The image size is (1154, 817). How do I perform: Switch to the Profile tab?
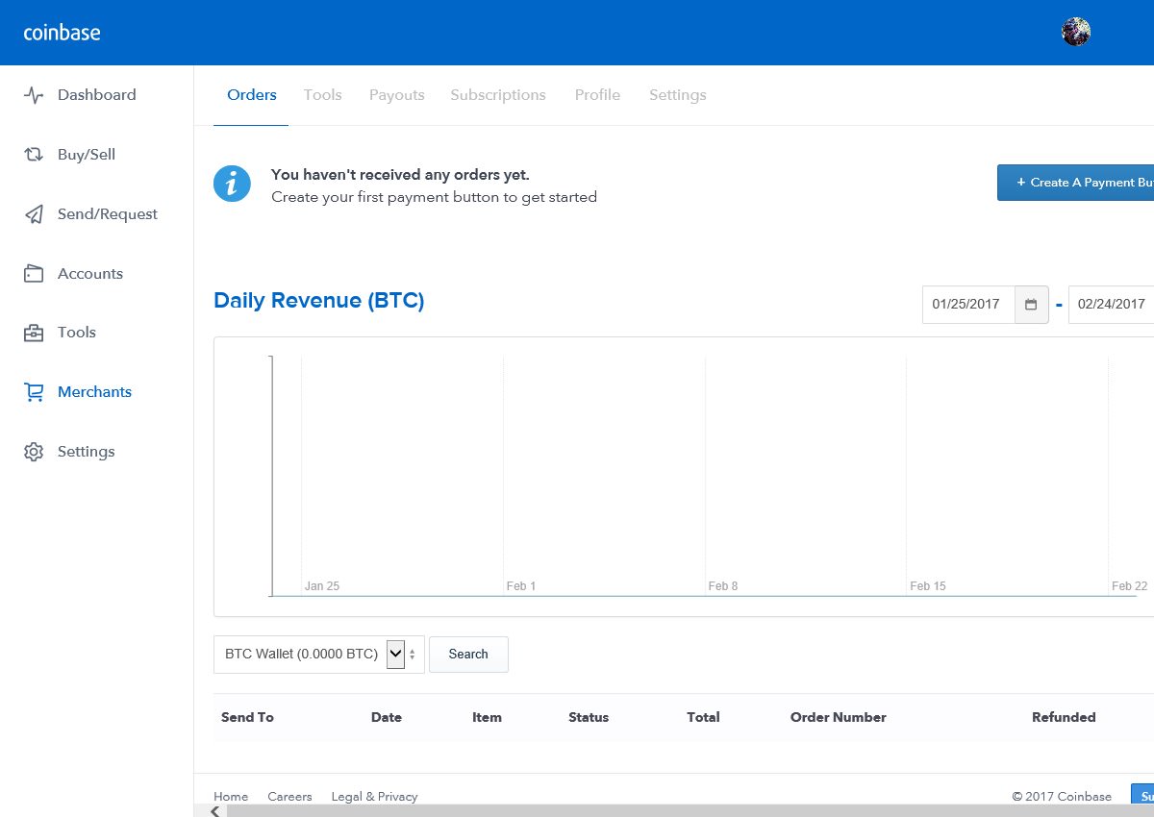click(x=597, y=95)
